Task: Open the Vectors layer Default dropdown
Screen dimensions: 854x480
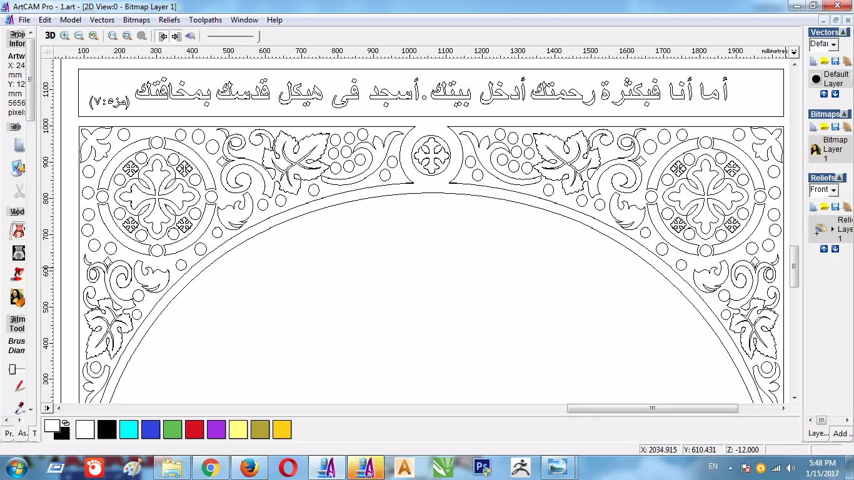Action: coord(824,44)
